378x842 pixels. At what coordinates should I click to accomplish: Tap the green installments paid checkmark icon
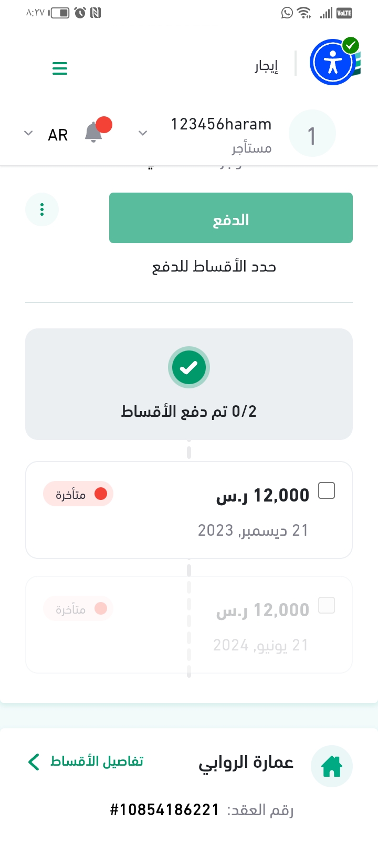pos(189,367)
